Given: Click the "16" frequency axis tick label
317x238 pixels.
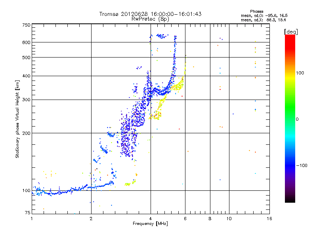Looking at the screenshot, I should point(269,219).
